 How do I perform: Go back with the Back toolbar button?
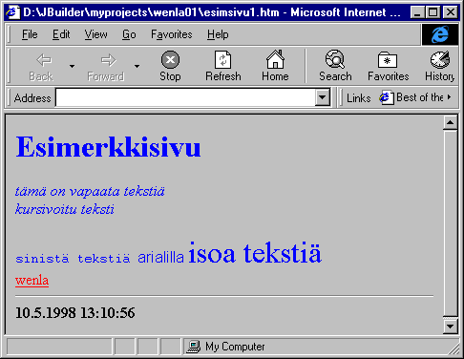pos(42,67)
